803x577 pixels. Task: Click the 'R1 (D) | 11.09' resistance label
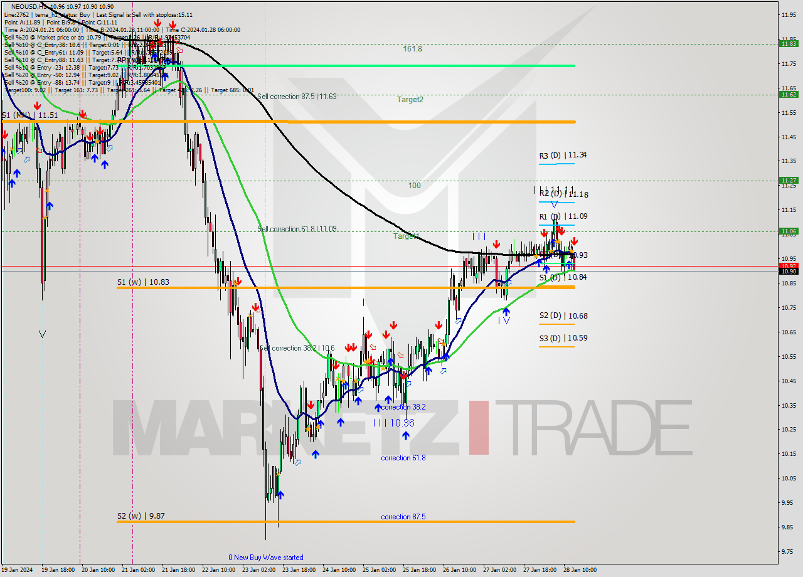click(563, 216)
